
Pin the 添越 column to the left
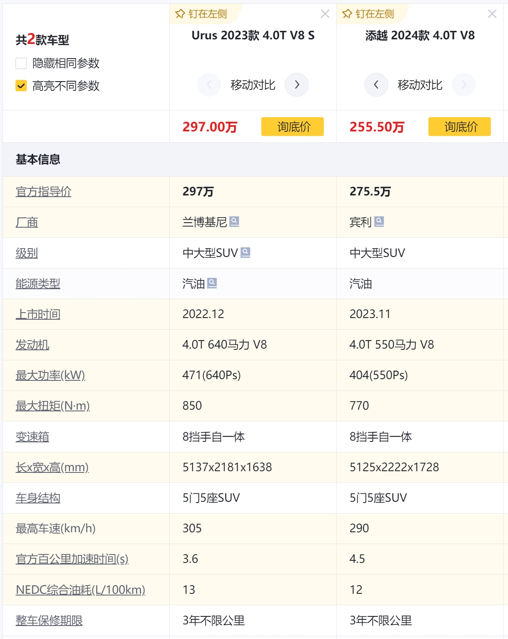369,14
